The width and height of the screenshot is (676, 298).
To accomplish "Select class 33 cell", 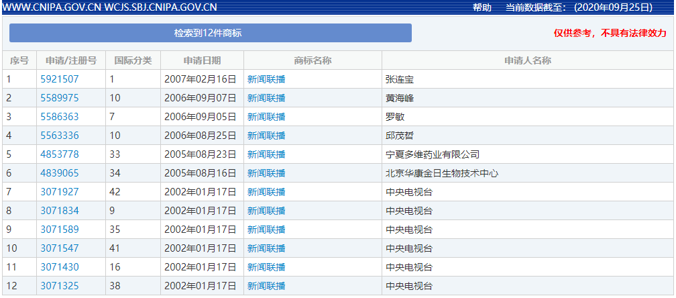I will tap(133, 154).
